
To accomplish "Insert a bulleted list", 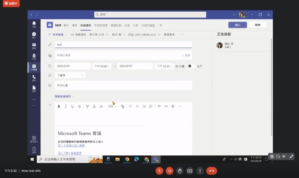I will 144,106.
